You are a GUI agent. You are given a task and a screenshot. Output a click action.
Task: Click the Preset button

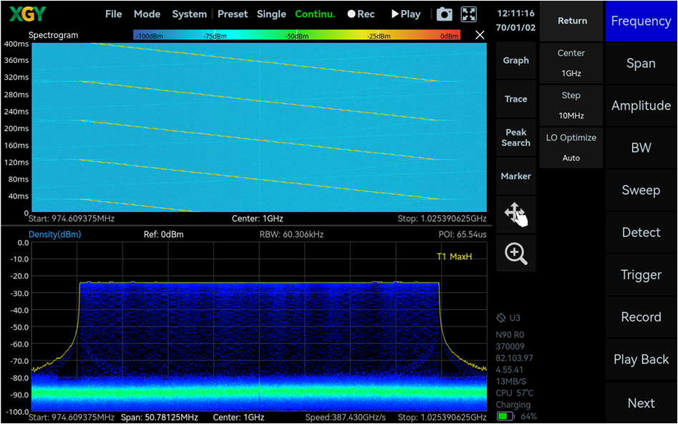click(233, 14)
